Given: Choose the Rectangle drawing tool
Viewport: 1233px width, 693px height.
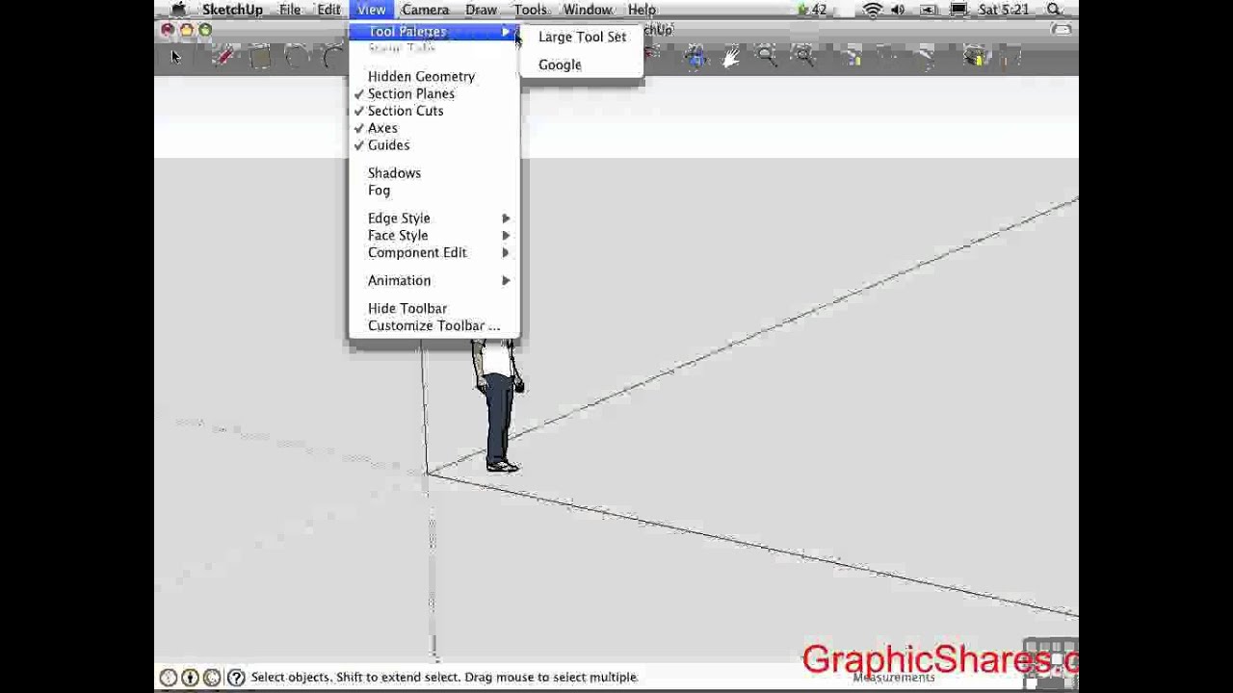Looking at the screenshot, I should [x=260, y=57].
